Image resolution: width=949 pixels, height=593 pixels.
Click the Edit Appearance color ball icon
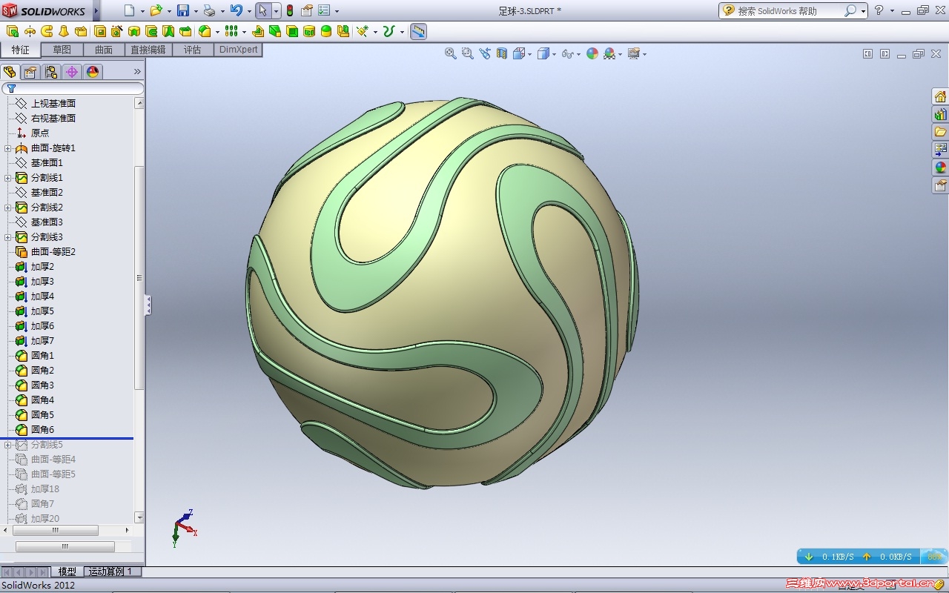(592, 53)
